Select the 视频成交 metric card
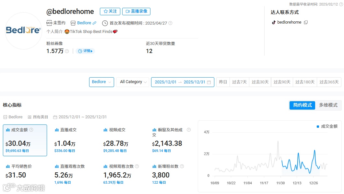 click(123, 140)
